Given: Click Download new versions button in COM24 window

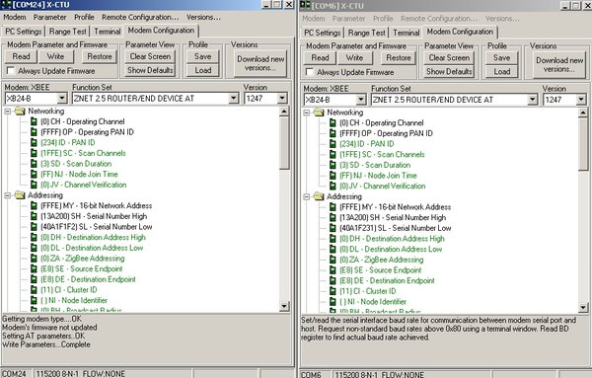Looking at the screenshot, I should 260,63.
